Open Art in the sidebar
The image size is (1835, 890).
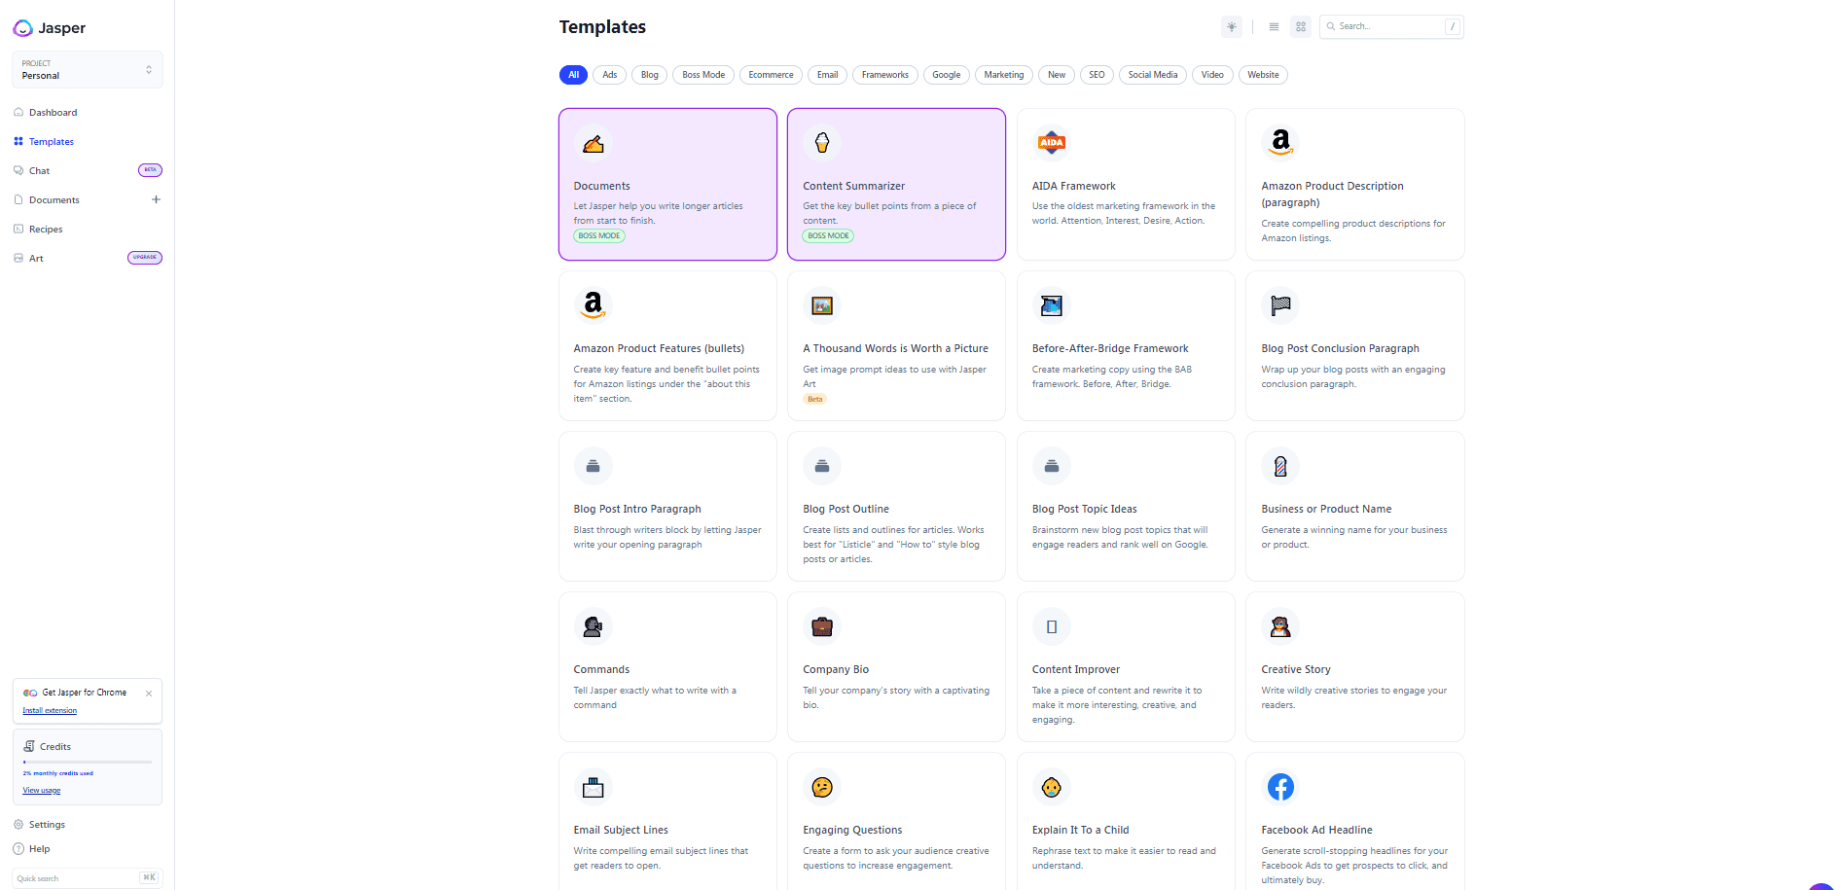point(36,259)
